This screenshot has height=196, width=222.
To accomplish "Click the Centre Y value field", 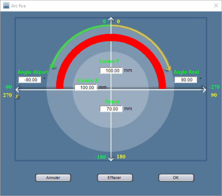I will (x=111, y=70).
